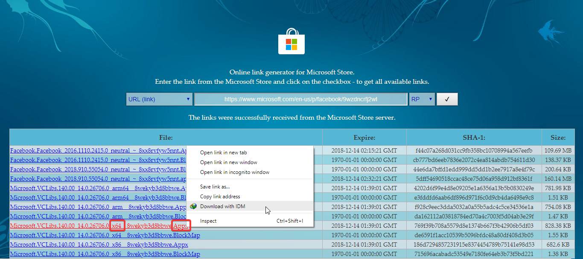Image resolution: width=583 pixels, height=259 pixels.
Task: Open the VCLibs arm Appx link
Action: pos(98,207)
